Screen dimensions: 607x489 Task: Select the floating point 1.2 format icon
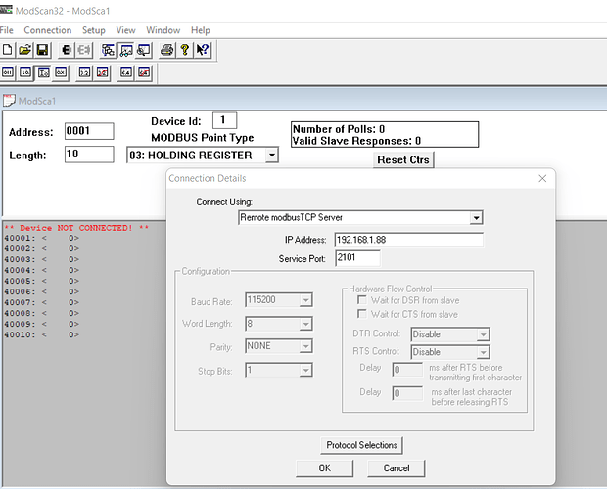pyautogui.click(x=85, y=72)
